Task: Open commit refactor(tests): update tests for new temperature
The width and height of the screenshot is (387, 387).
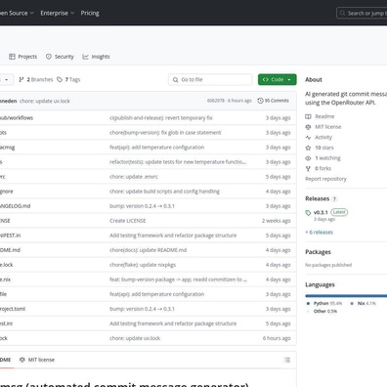Action: pyautogui.click(x=178, y=162)
